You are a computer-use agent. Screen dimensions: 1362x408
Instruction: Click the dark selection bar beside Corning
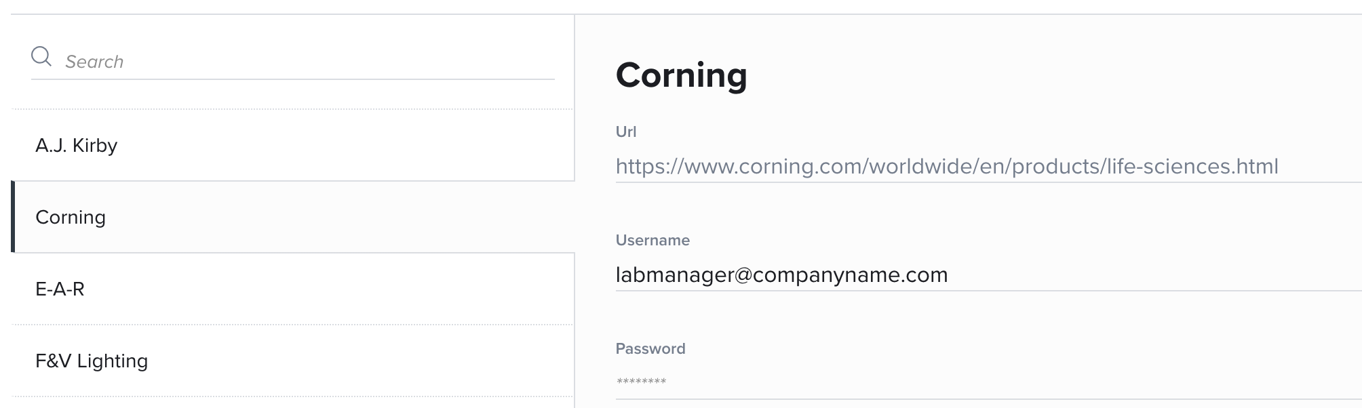(x=13, y=217)
